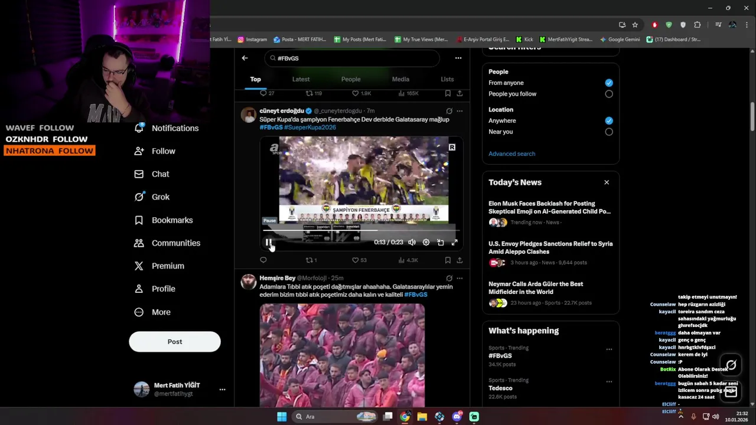The height and width of the screenshot is (425, 756).
Task: Open Kick bookmark in bookmarks bar
Action: [524, 40]
